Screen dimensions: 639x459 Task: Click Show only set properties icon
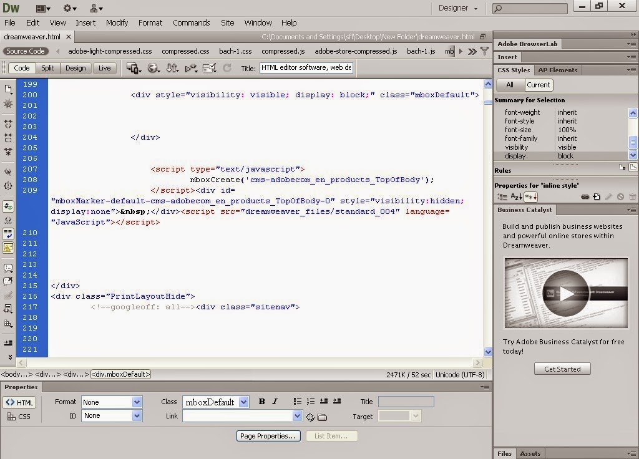pyautogui.click(x=530, y=197)
